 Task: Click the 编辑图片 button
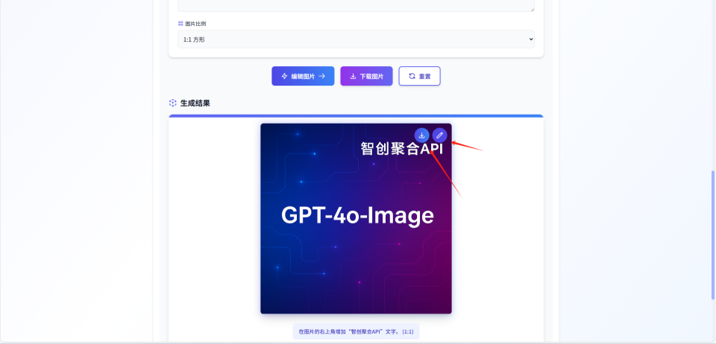304,76
